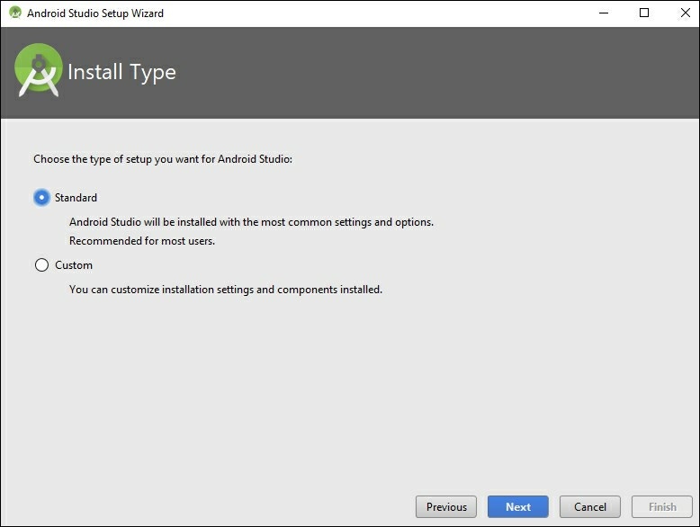Screen dimensions: 700x527
Task: Click the small Android Studio title bar icon
Action: (x=15, y=13)
